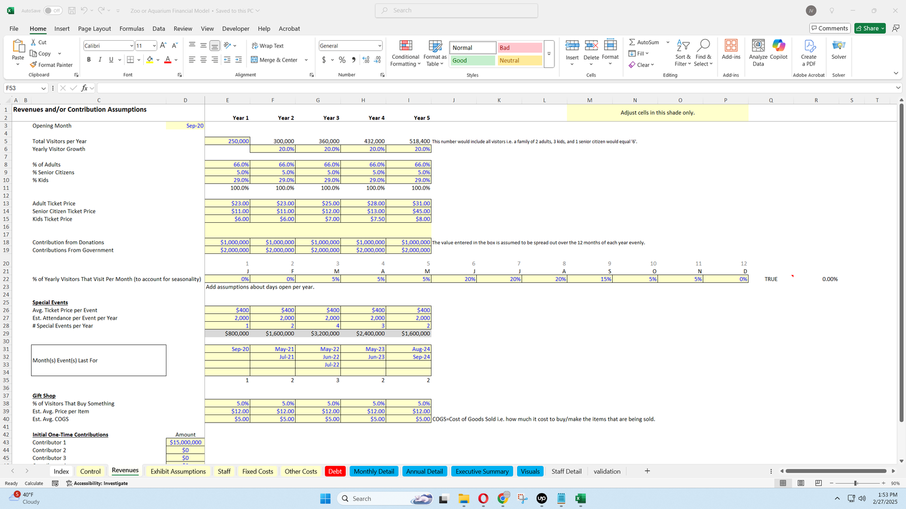Click the Format Painter brush icon
The width and height of the screenshot is (906, 509).
tap(34, 65)
